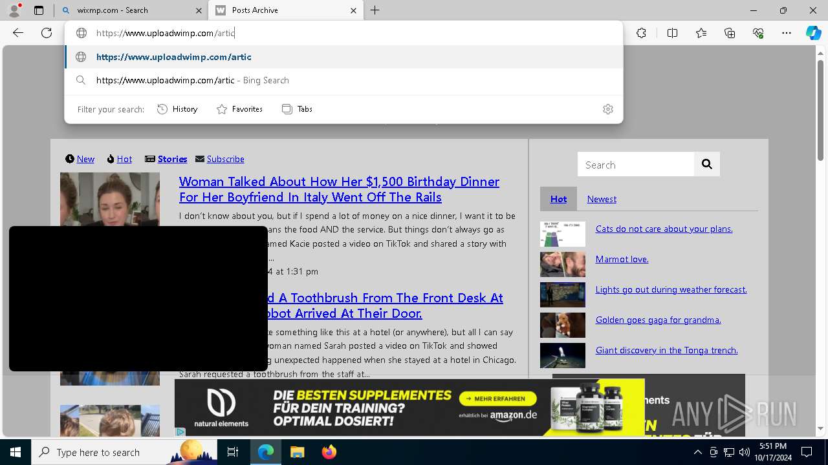
Task: Open the volume speaker tray icon
Action: pos(744,452)
